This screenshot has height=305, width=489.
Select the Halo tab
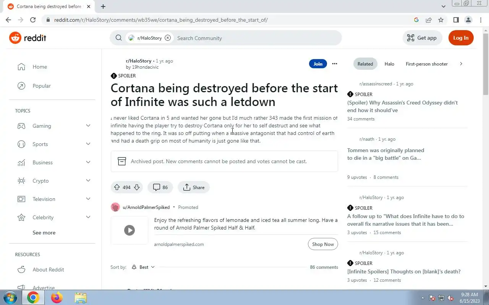389,64
